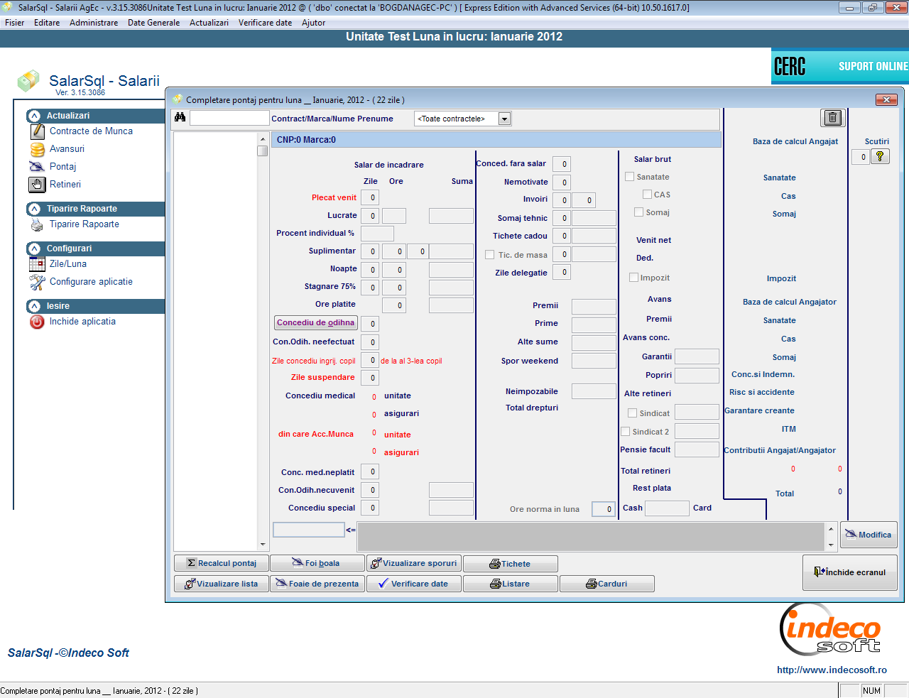Click the employee list vertical scrollbar
The image size is (909, 698).
[263, 341]
